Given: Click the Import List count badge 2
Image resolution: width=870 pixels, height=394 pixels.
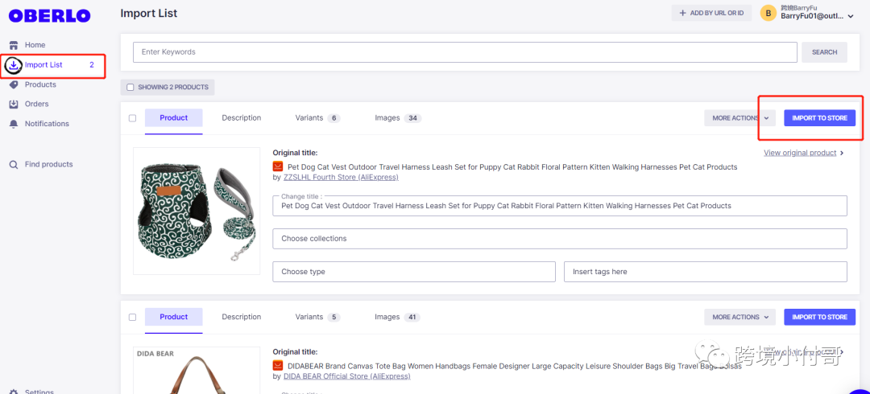Looking at the screenshot, I should click(x=92, y=65).
